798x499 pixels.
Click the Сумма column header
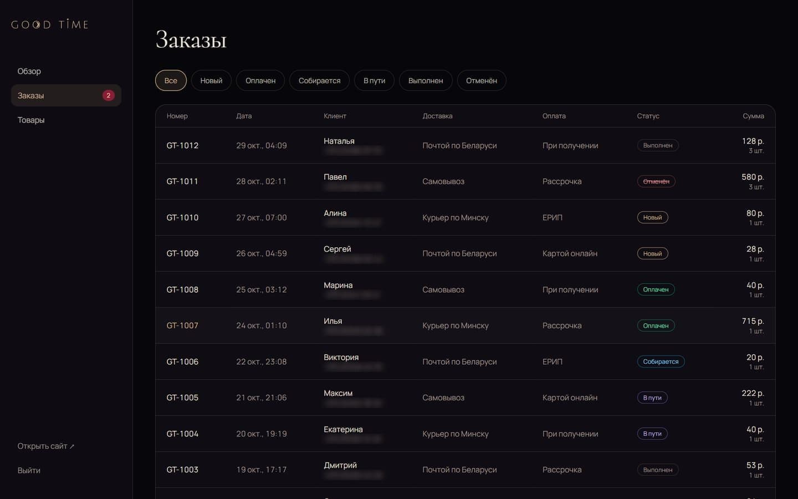753,116
